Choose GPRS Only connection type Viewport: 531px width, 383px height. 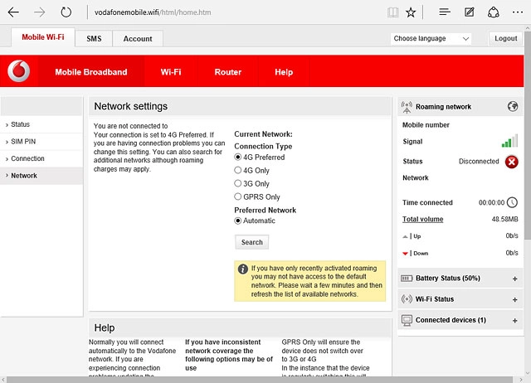click(x=238, y=197)
